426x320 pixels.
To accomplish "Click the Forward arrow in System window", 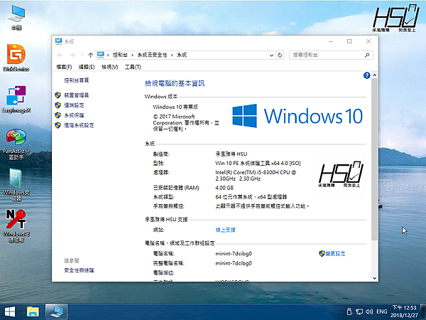I will (x=72, y=55).
